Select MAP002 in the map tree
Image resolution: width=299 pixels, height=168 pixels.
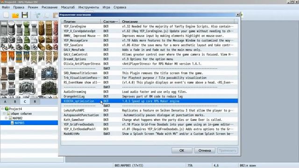tap(18, 118)
